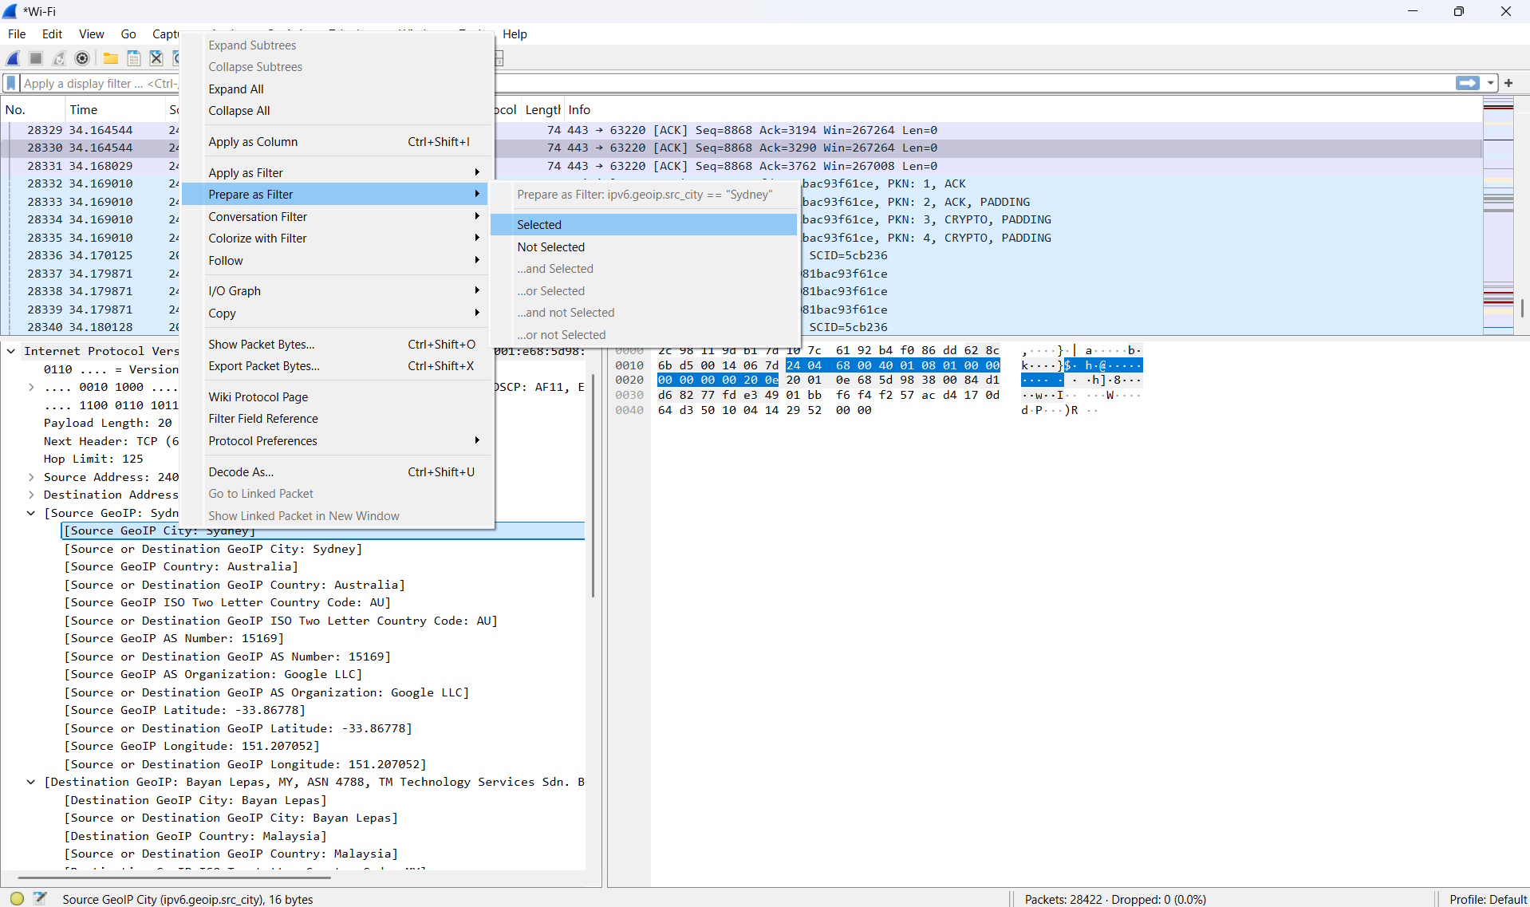Expand the Source Address tree node
This screenshot has height=907, width=1530.
coord(31,477)
